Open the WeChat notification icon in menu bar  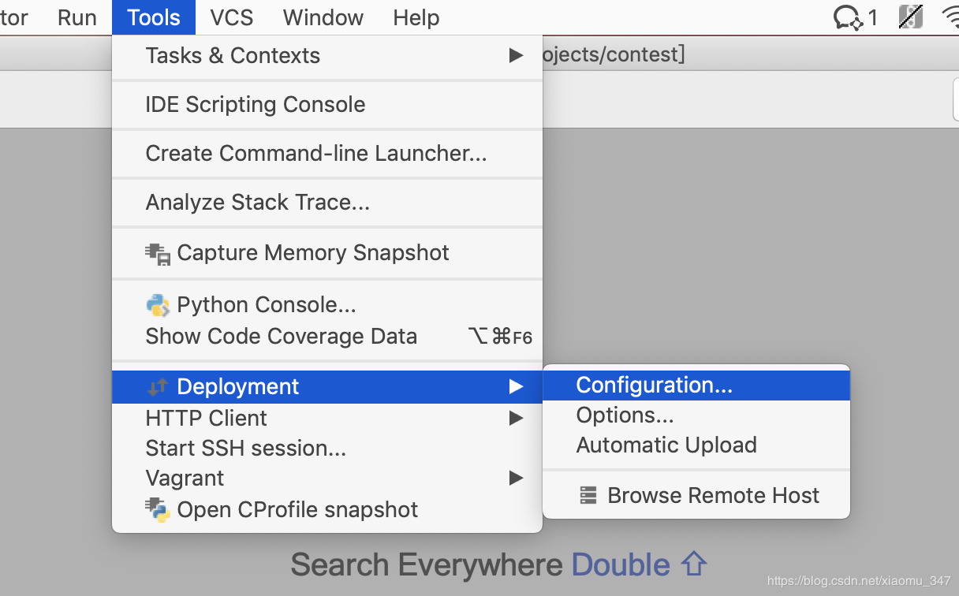coord(848,17)
